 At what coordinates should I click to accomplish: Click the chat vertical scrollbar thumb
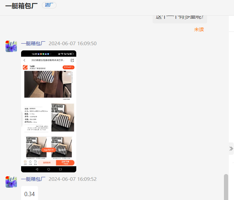(226, 187)
